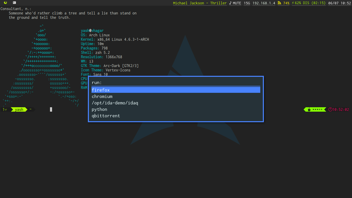Click the Shell: zsh 5.2 line

(95, 53)
